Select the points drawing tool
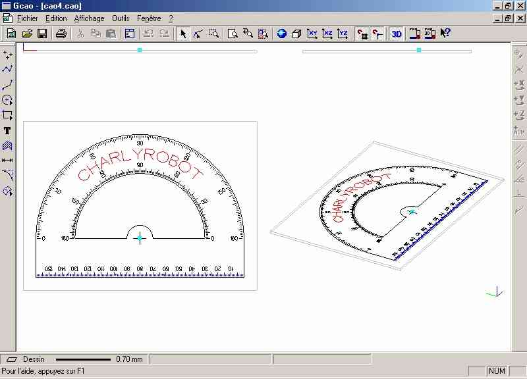Image resolution: width=527 pixels, height=379 pixels. [x=7, y=54]
